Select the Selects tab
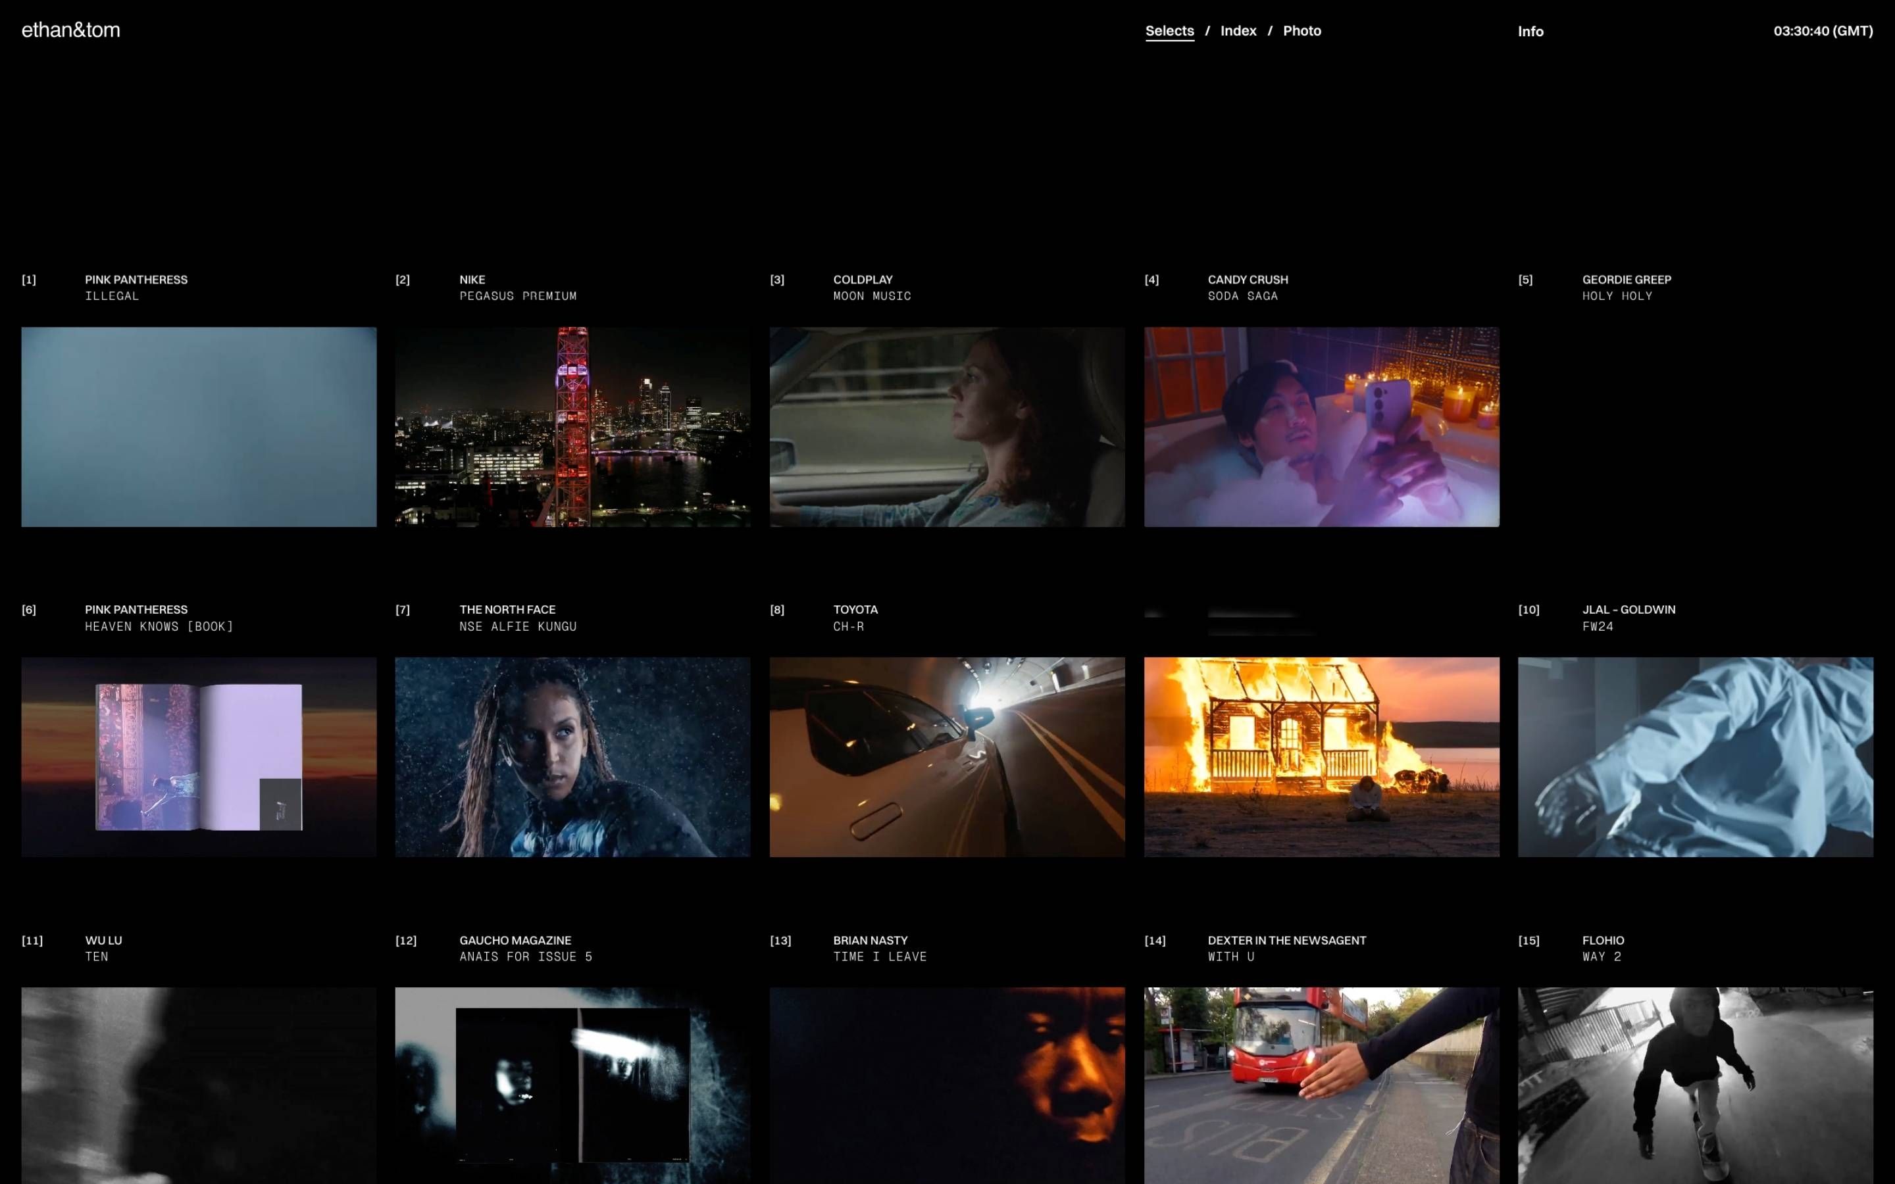The width and height of the screenshot is (1895, 1184). [1169, 30]
